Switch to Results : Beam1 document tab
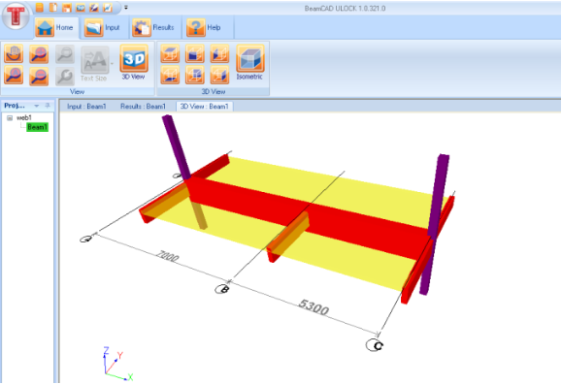 (143, 107)
